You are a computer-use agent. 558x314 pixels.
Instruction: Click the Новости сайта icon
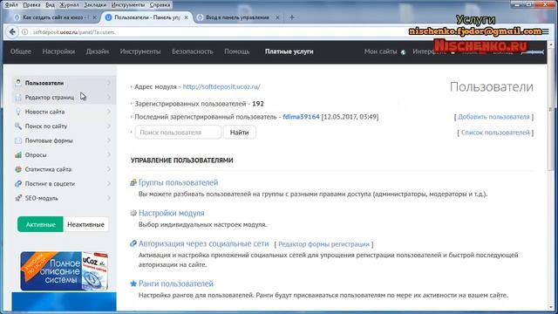point(18,112)
